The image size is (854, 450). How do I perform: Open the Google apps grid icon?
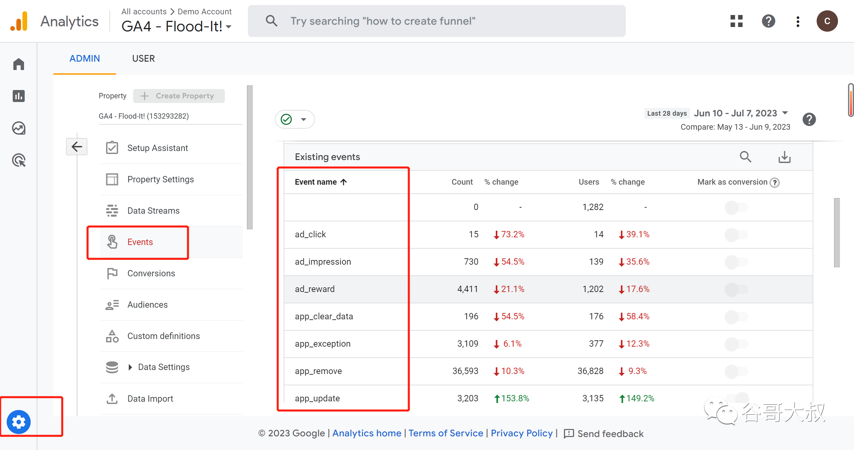coord(737,21)
